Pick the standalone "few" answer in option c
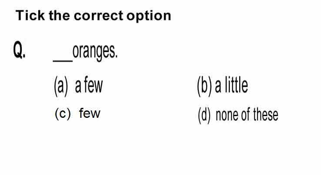The height and width of the screenshot is (175, 321). [x=90, y=113]
